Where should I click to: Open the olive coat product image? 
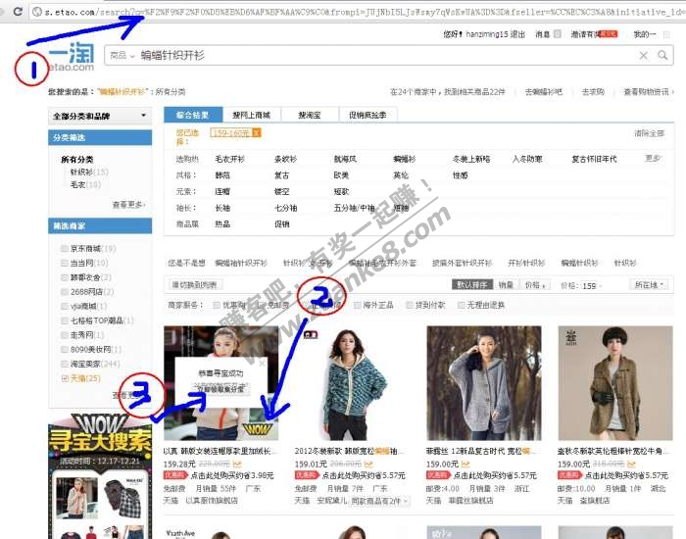615,383
